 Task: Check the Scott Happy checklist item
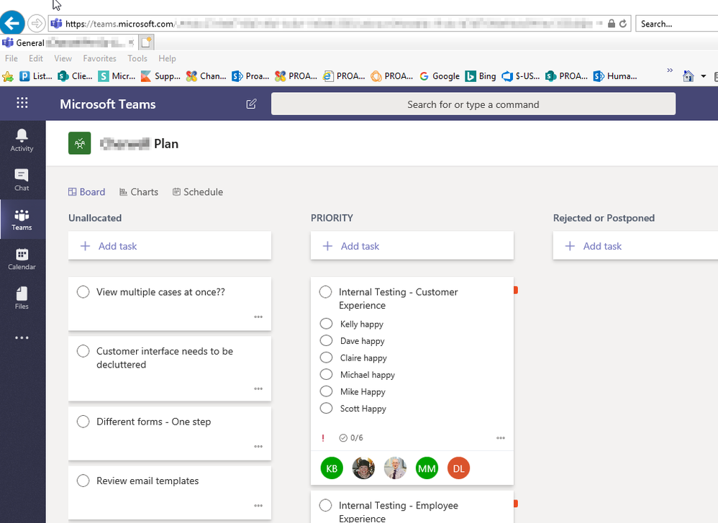(x=326, y=409)
